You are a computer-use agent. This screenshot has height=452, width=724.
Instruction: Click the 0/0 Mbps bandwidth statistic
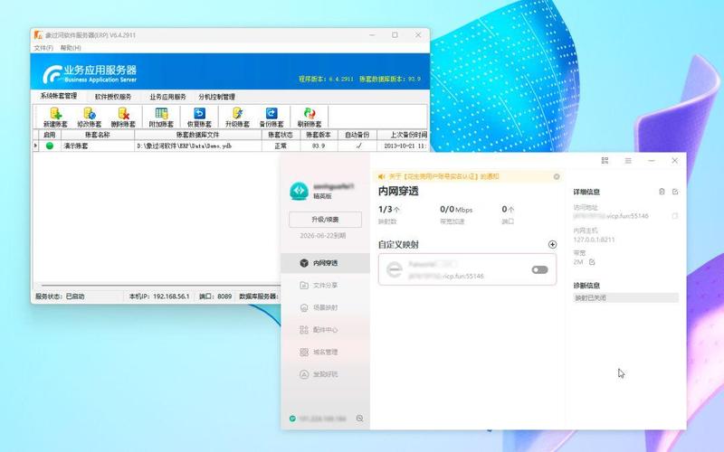click(456, 214)
